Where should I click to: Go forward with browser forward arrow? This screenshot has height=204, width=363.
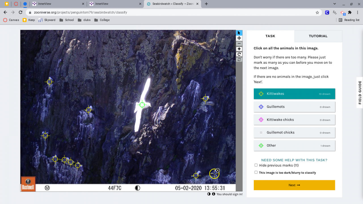[x=13, y=12]
